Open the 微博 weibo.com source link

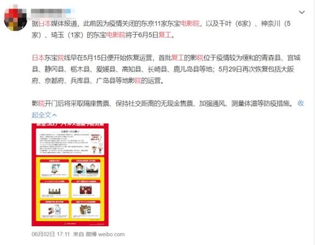[x=105, y=234]
